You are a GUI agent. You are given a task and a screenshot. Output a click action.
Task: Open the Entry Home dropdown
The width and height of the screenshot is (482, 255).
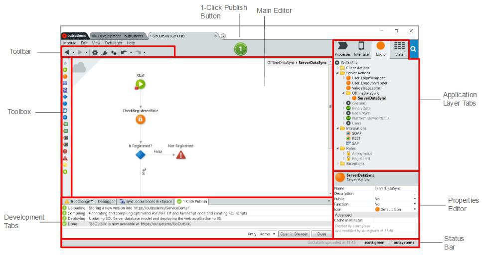[x=267, y=234]
